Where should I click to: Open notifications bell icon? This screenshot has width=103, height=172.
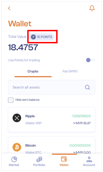click(92, 8)
